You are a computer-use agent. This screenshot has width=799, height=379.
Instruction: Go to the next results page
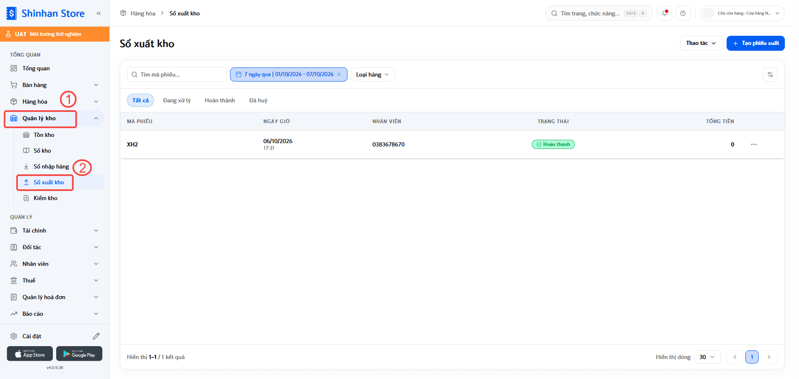(769, 357)
